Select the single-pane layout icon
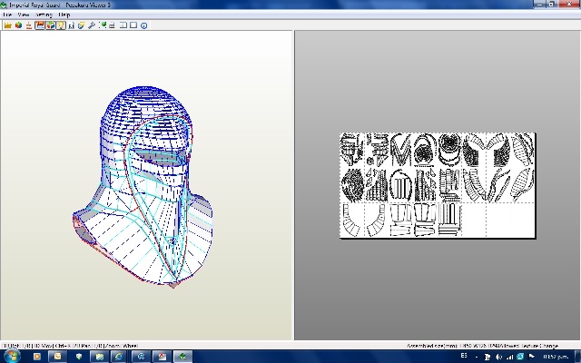Image resolution: width=581 pixels, height=363 pixels. pyautogui.click(x=133, y=25)
